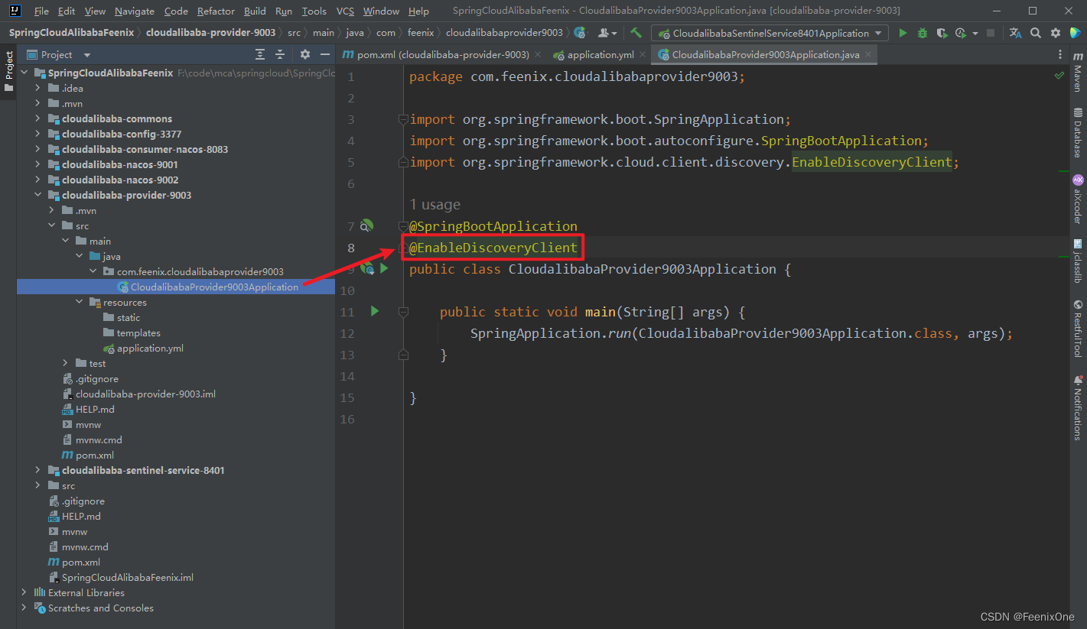Open the aiXcoder tool window

(x=1078, y=199)
